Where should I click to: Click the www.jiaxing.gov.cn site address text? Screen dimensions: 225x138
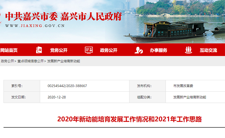(35, 26)
